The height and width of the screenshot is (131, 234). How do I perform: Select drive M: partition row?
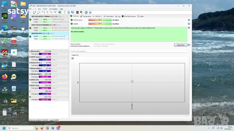[x=49, y=98]
